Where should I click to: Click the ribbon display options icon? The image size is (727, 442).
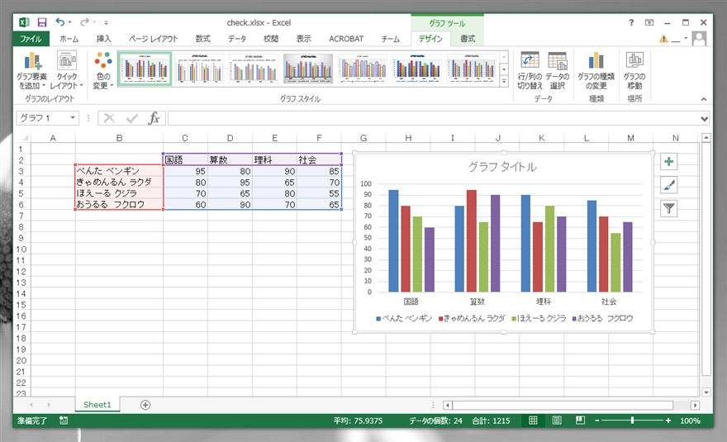point(649,22)
